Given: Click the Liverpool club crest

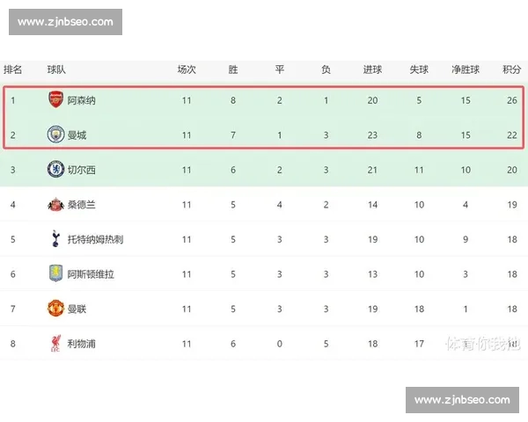Looking at the screenshot, I should coord(55,344).
